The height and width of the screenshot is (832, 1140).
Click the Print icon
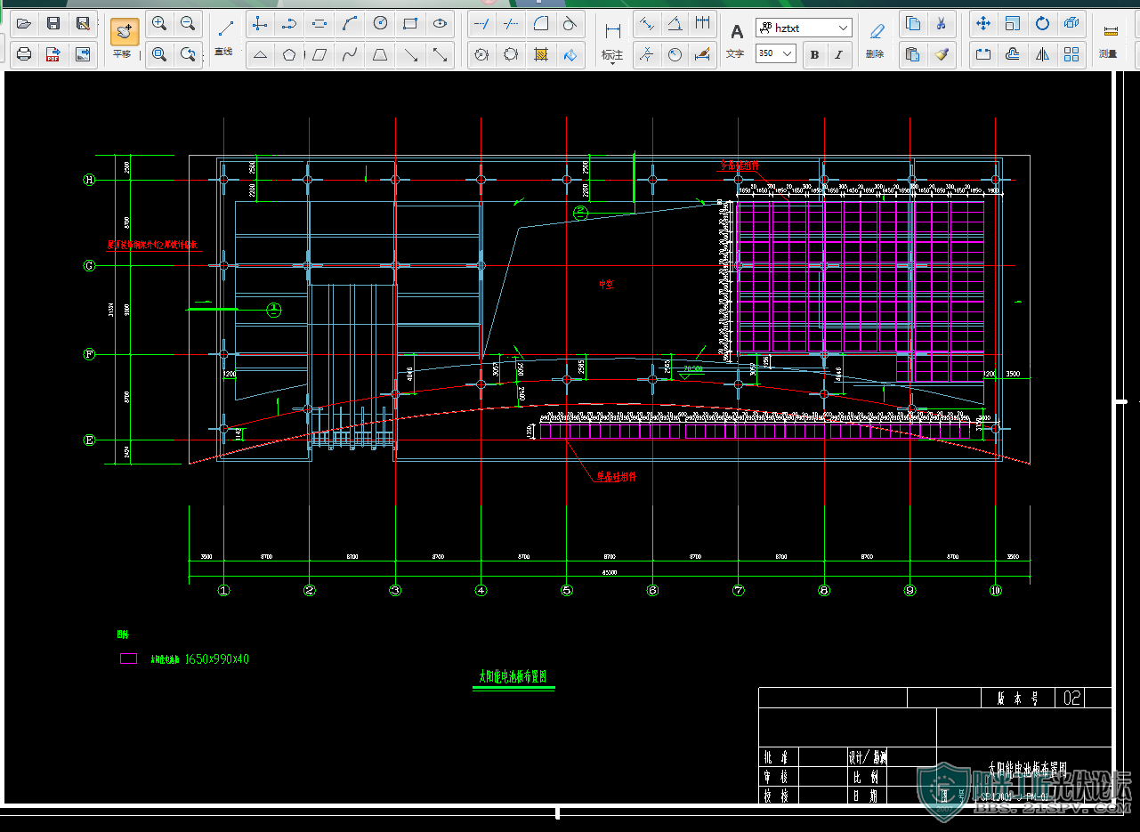point(24,54)
